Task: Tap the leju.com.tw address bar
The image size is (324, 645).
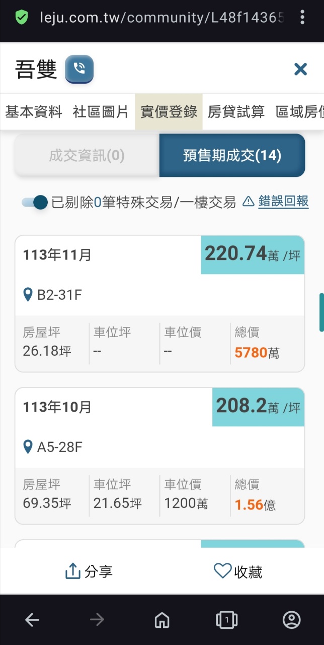Action: pos(161,18)
